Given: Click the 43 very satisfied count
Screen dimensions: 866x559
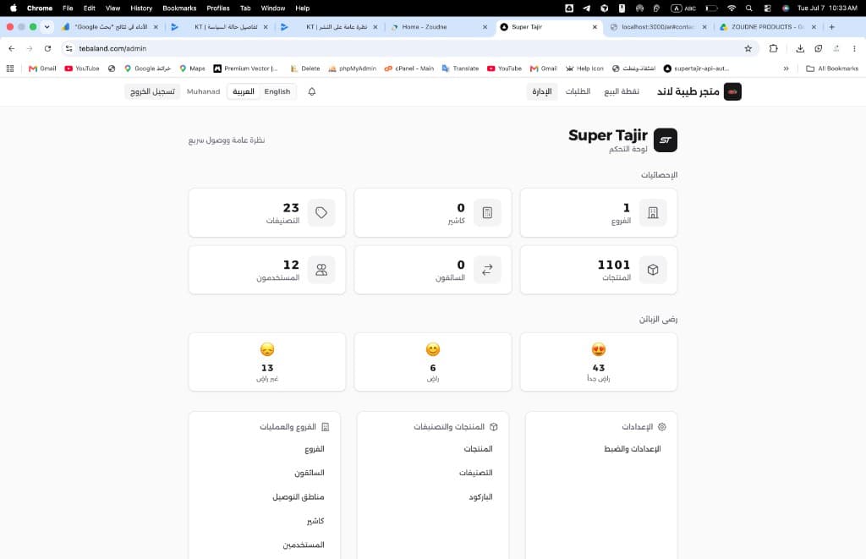Looking at the screenshot, I should pos(599,368).
